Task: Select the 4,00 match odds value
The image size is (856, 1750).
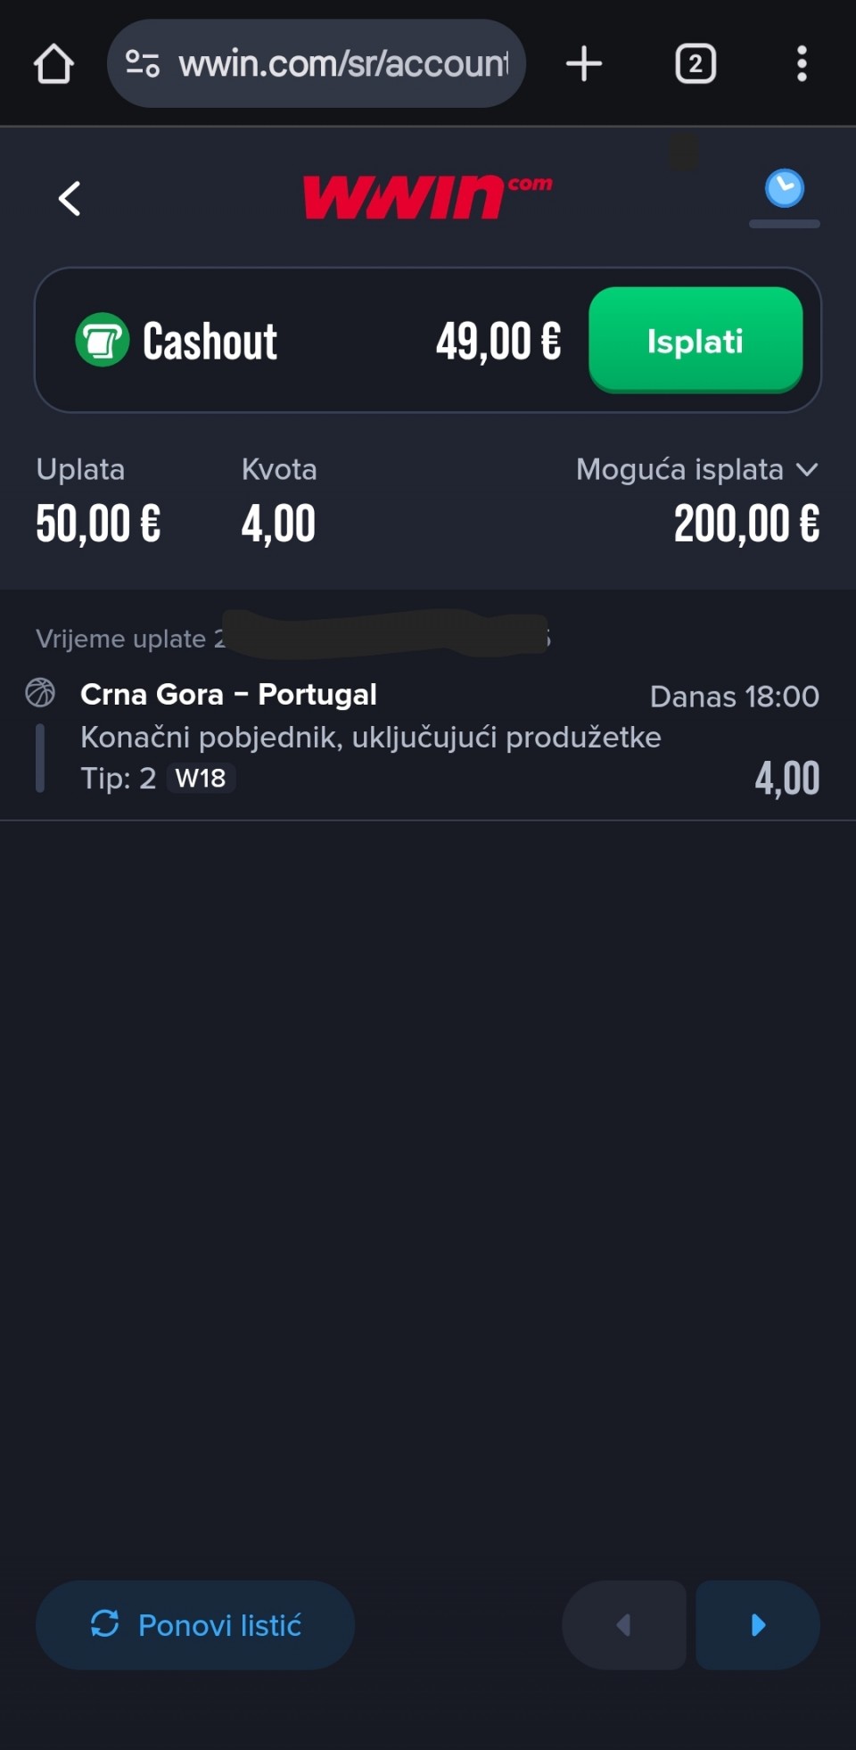Action: 786,779
